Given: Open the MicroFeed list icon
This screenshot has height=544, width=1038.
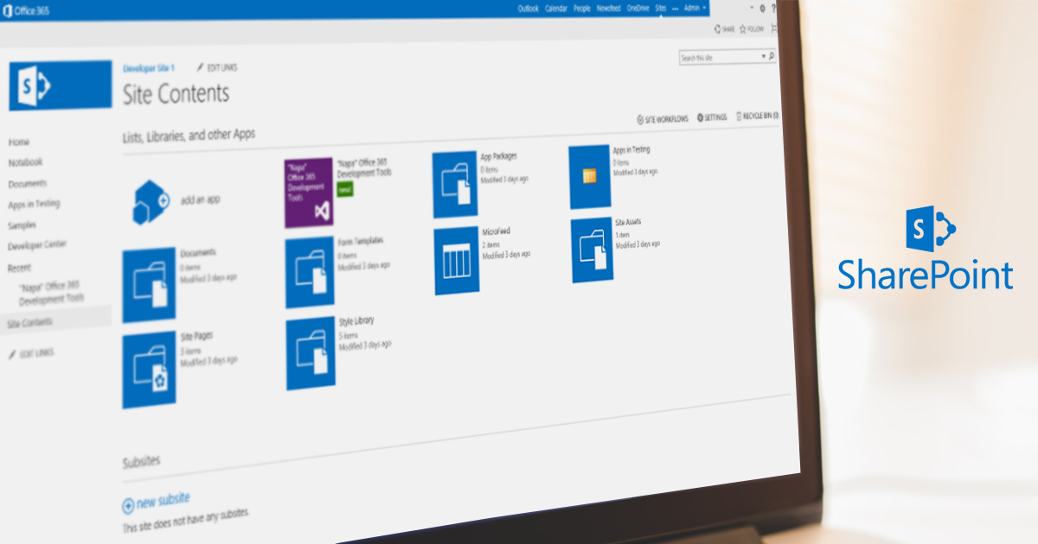Looking at the screenshot, I should (x=456, y=261).
